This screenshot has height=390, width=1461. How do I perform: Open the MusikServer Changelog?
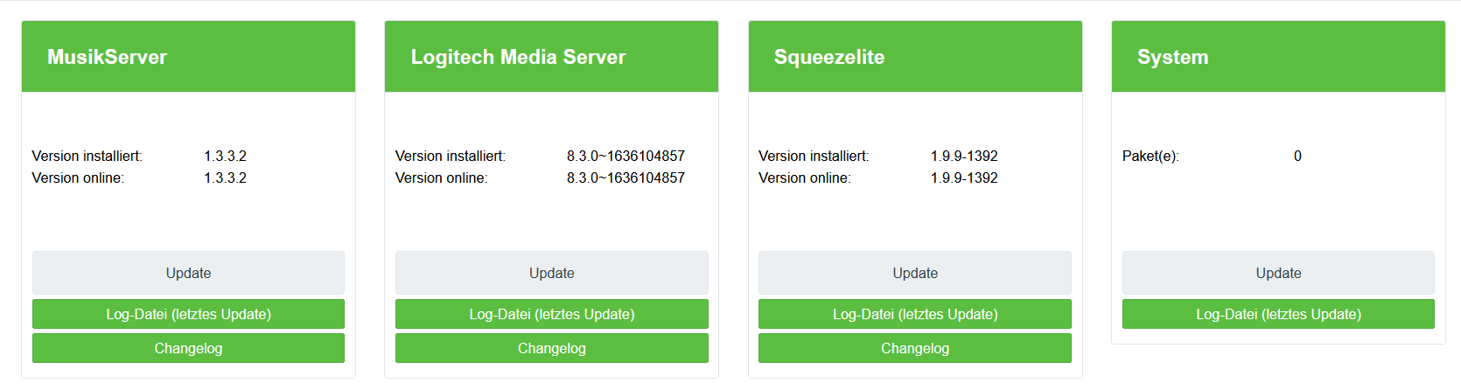[188, 348]
